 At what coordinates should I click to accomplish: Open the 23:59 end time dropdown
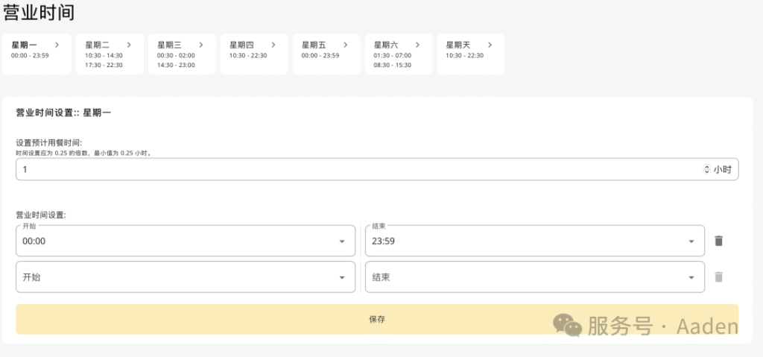pos(691,241)
